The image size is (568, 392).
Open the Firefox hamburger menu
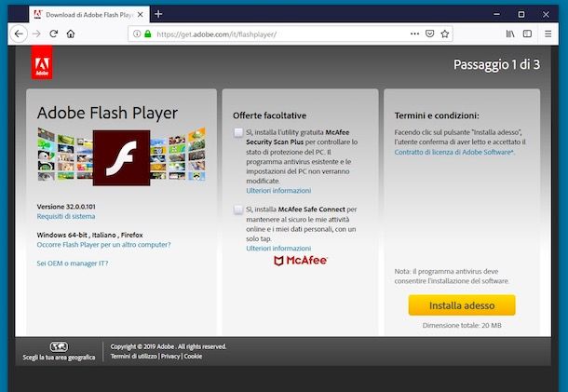coord(548,34)
